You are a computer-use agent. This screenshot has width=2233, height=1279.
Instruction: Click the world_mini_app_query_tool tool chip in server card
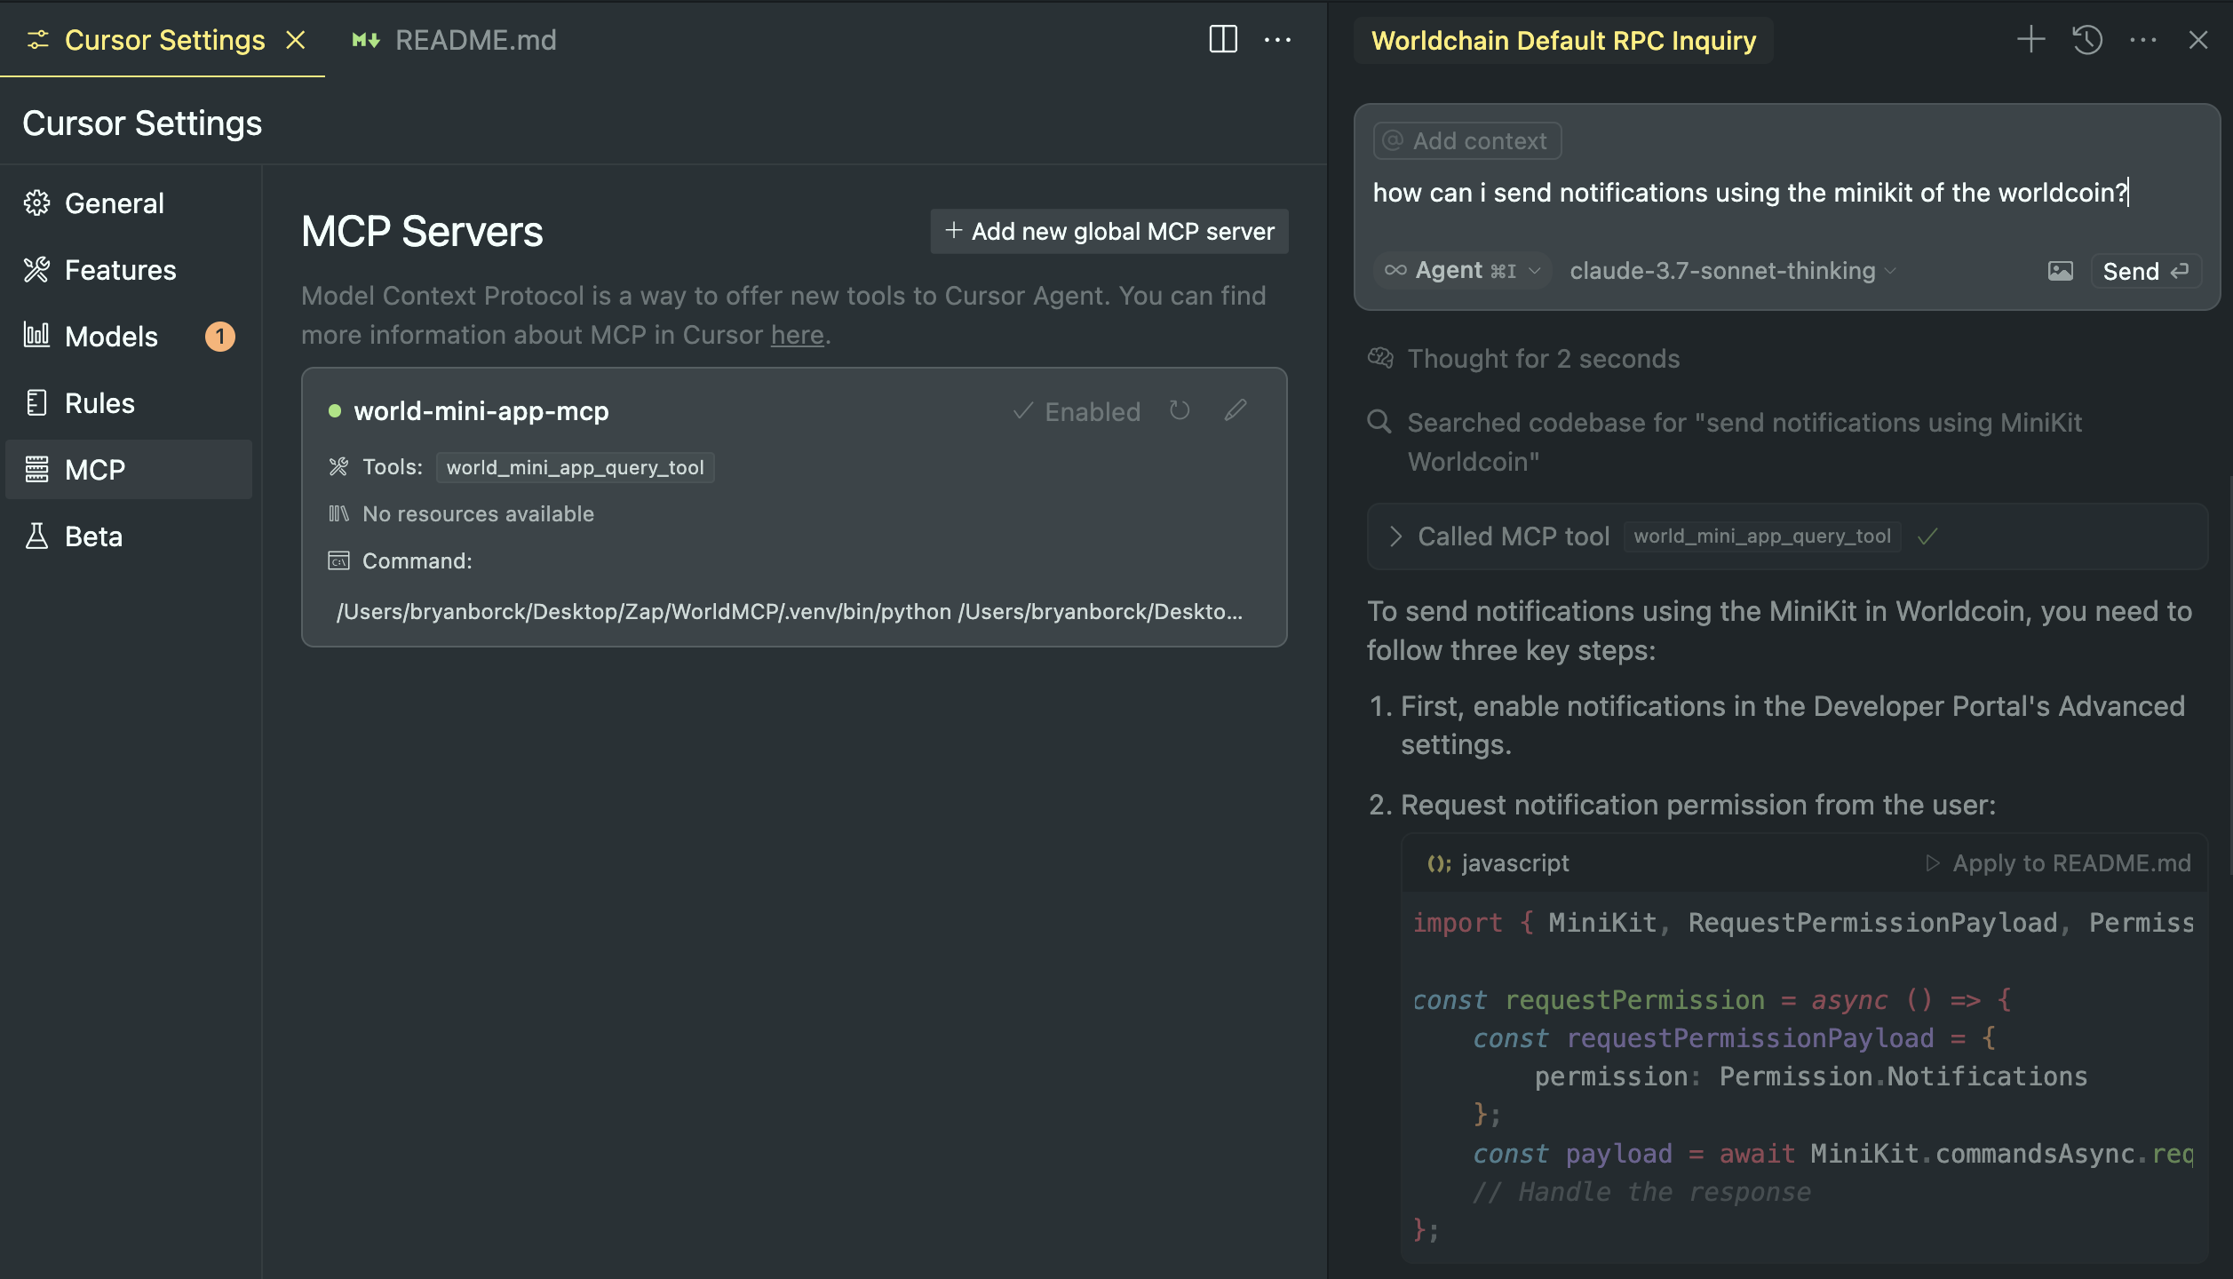click(576, 467)
